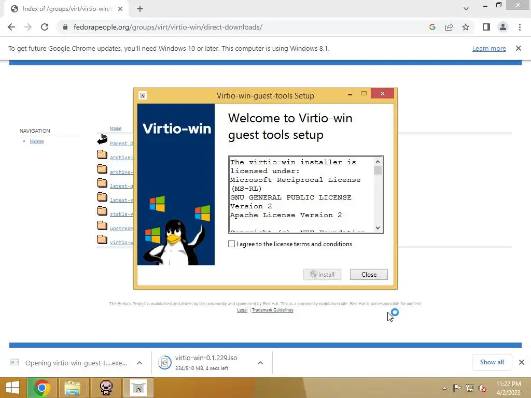
Task: Expand options for virtio-win-0.1.229.iso download
Action: tap(260, 363)
